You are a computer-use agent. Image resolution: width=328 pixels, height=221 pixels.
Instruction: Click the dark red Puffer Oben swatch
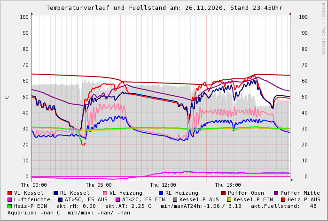tap(223, 193)
